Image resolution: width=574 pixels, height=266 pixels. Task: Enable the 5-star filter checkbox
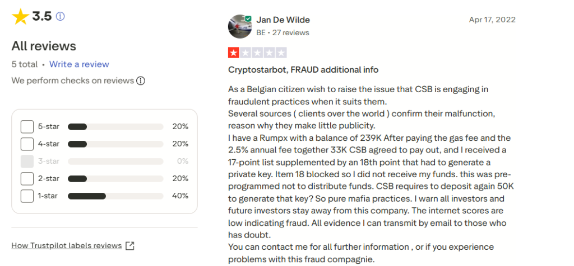(27, 127)
